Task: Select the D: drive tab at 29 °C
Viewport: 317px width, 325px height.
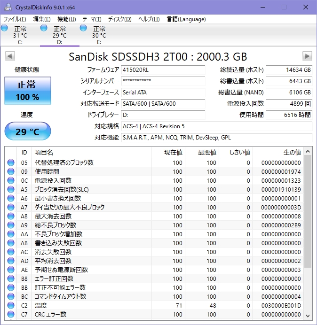Action: pos(60,35)
